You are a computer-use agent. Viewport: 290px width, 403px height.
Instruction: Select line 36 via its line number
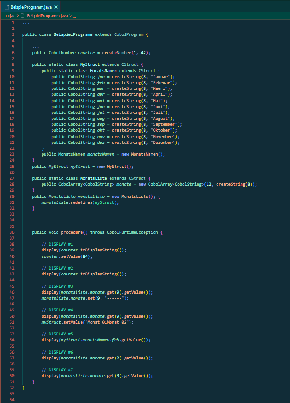coord(12,232)
